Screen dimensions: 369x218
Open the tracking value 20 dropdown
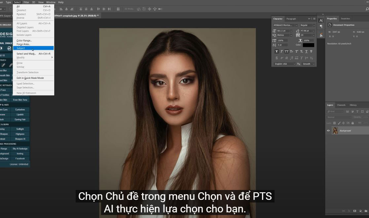click(x=314, y=35)
